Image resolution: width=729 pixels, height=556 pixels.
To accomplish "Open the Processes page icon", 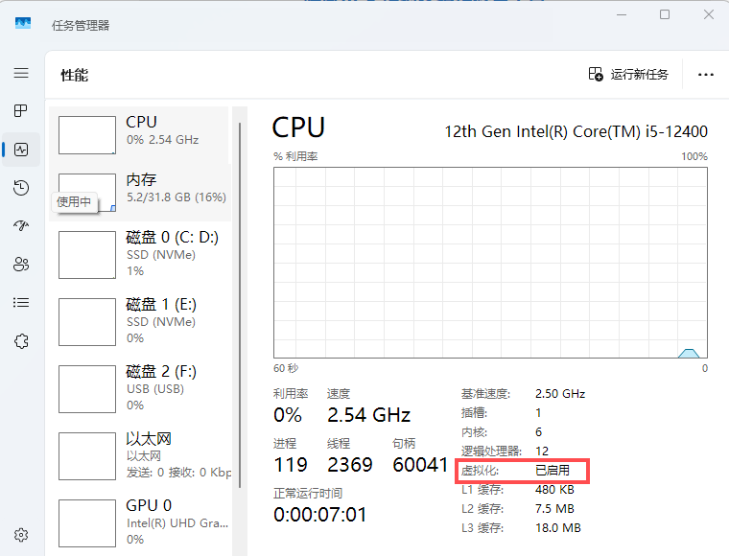I will pos(21,111).
